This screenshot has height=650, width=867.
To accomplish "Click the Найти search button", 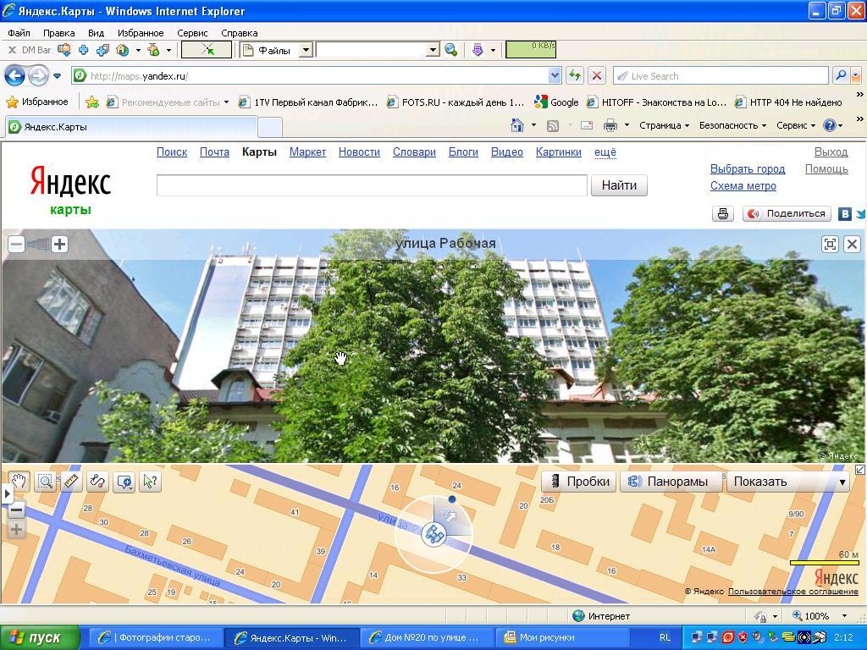I will 619,185.
